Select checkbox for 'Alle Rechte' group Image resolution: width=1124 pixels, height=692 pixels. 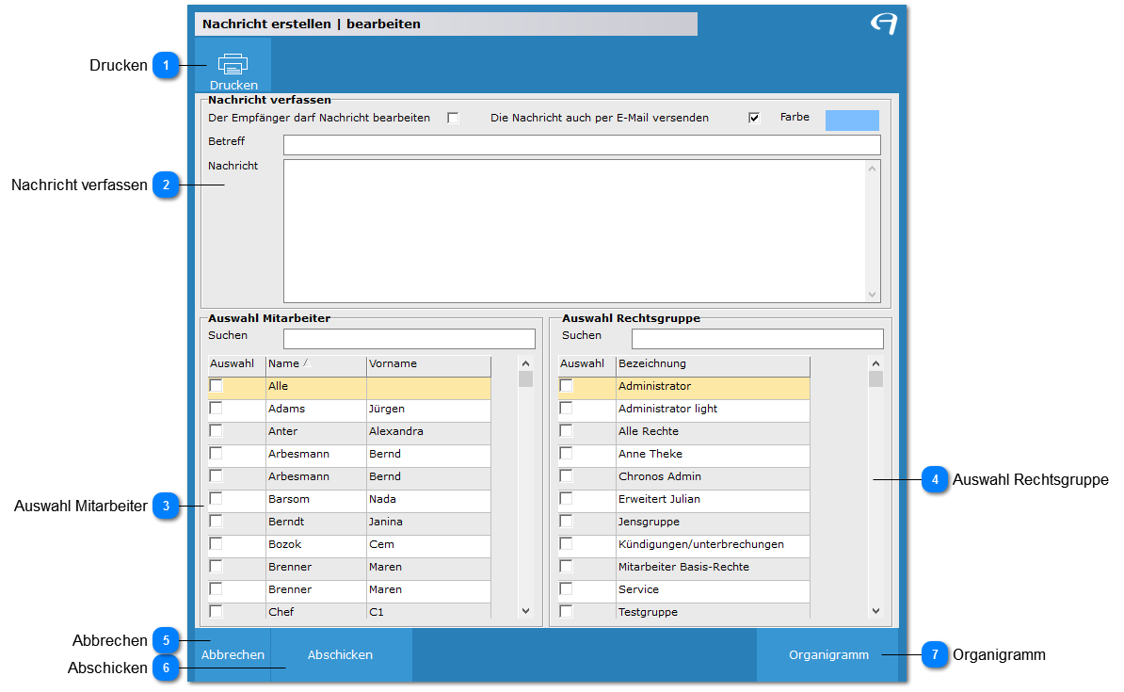coord(567,431)
